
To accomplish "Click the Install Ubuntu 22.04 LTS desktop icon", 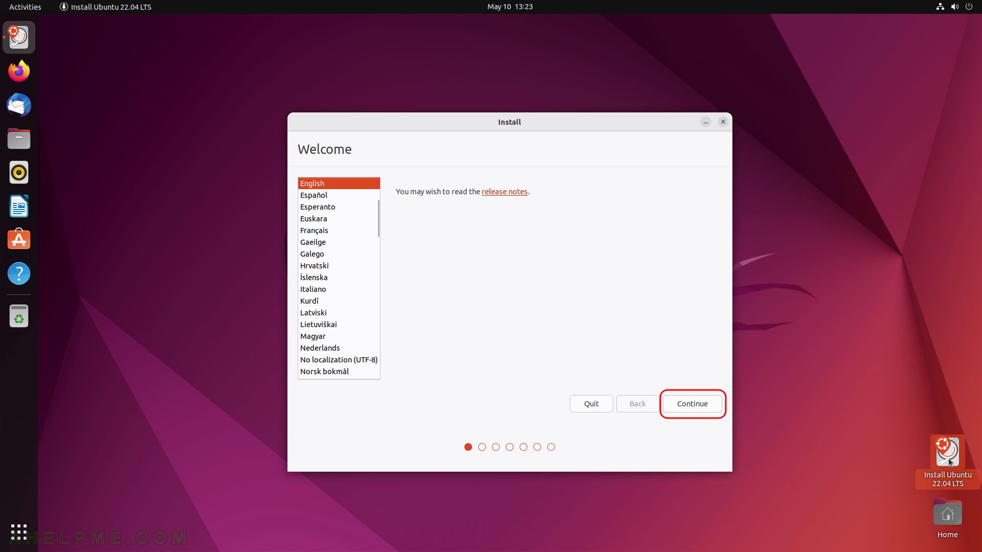I will click(x=948, y=462).
